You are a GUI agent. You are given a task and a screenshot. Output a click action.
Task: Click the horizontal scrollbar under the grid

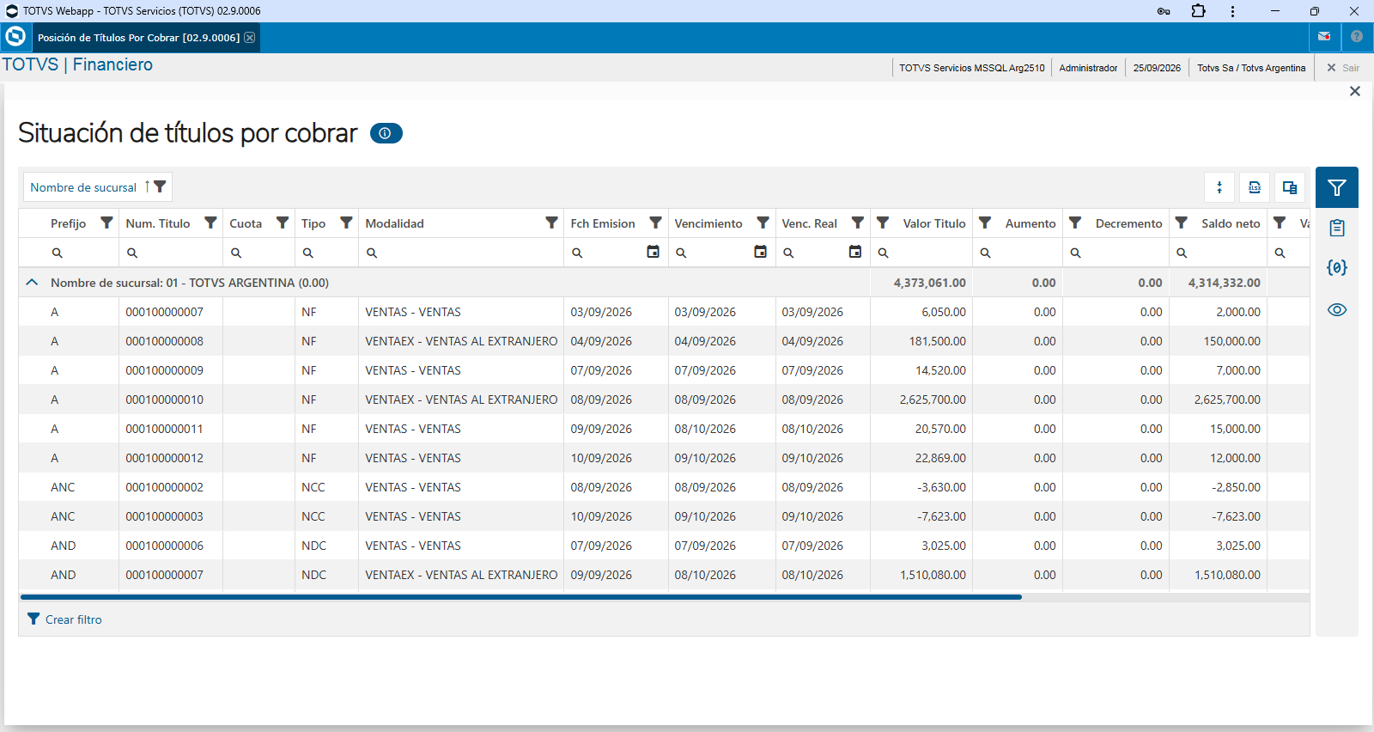[520, 597]
